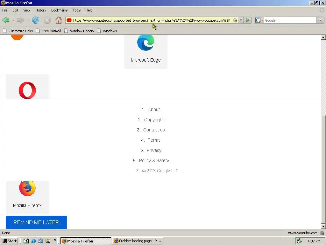Click the Mozilla Firefox label text
The width and height of the screenshot is (326, 245).
(27, 205)
